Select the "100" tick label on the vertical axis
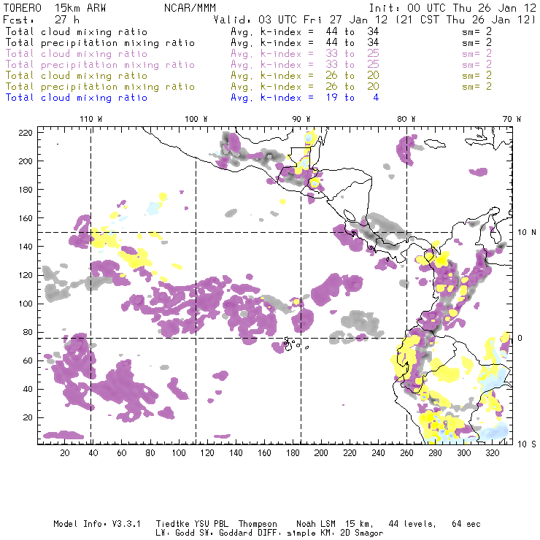This screenshot has width=540, height=540. click(x=26, y=304)
